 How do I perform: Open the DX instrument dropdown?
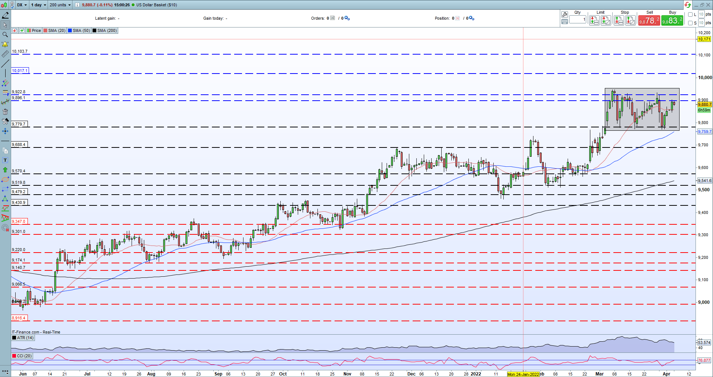(22, 5)
